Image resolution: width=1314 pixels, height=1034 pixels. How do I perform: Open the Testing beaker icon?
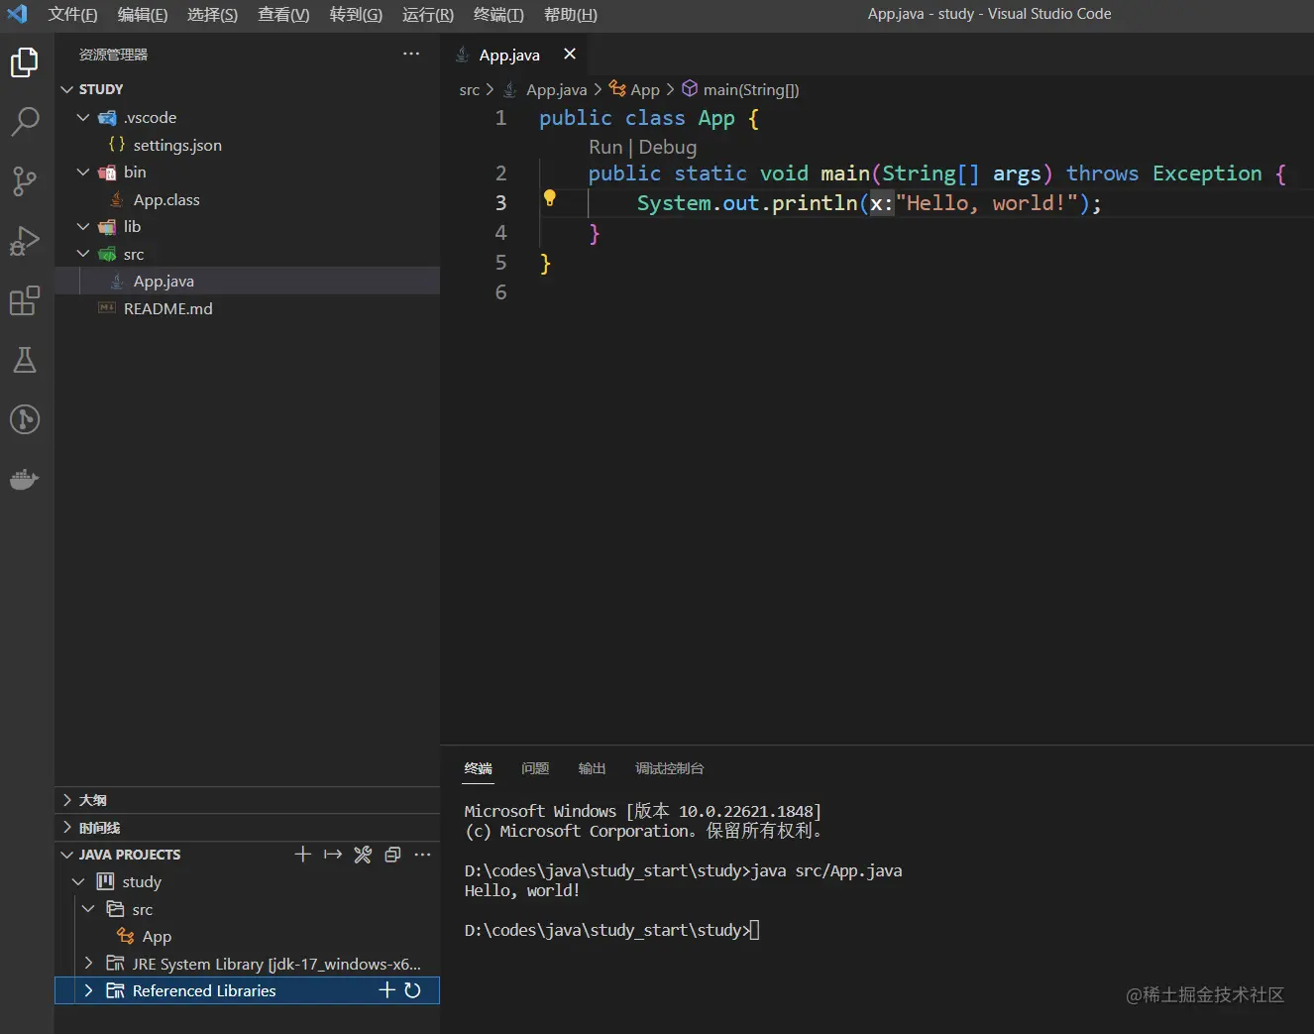[25, 360]
